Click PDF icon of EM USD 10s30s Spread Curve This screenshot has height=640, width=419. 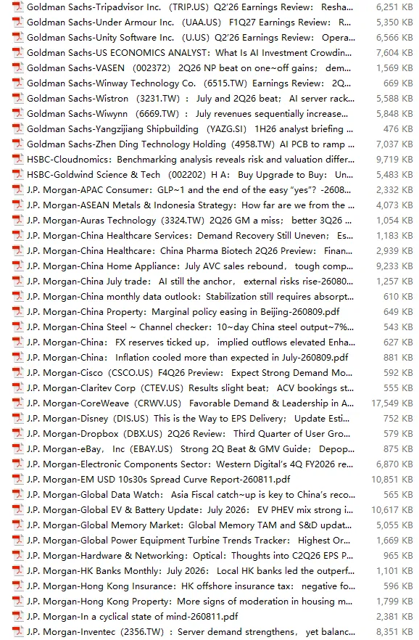18,479
